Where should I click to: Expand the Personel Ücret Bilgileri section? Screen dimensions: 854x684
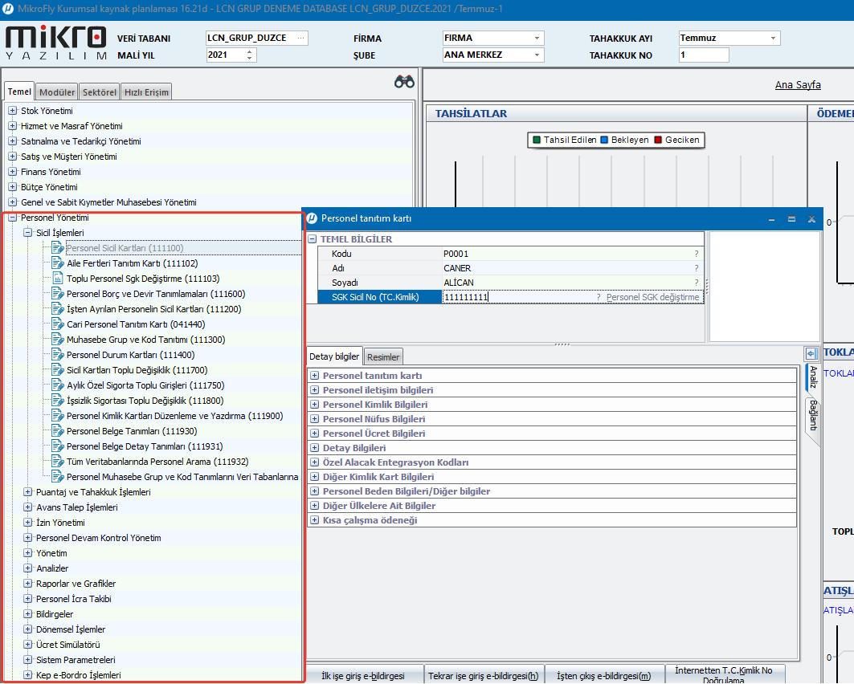pos(315,434)
